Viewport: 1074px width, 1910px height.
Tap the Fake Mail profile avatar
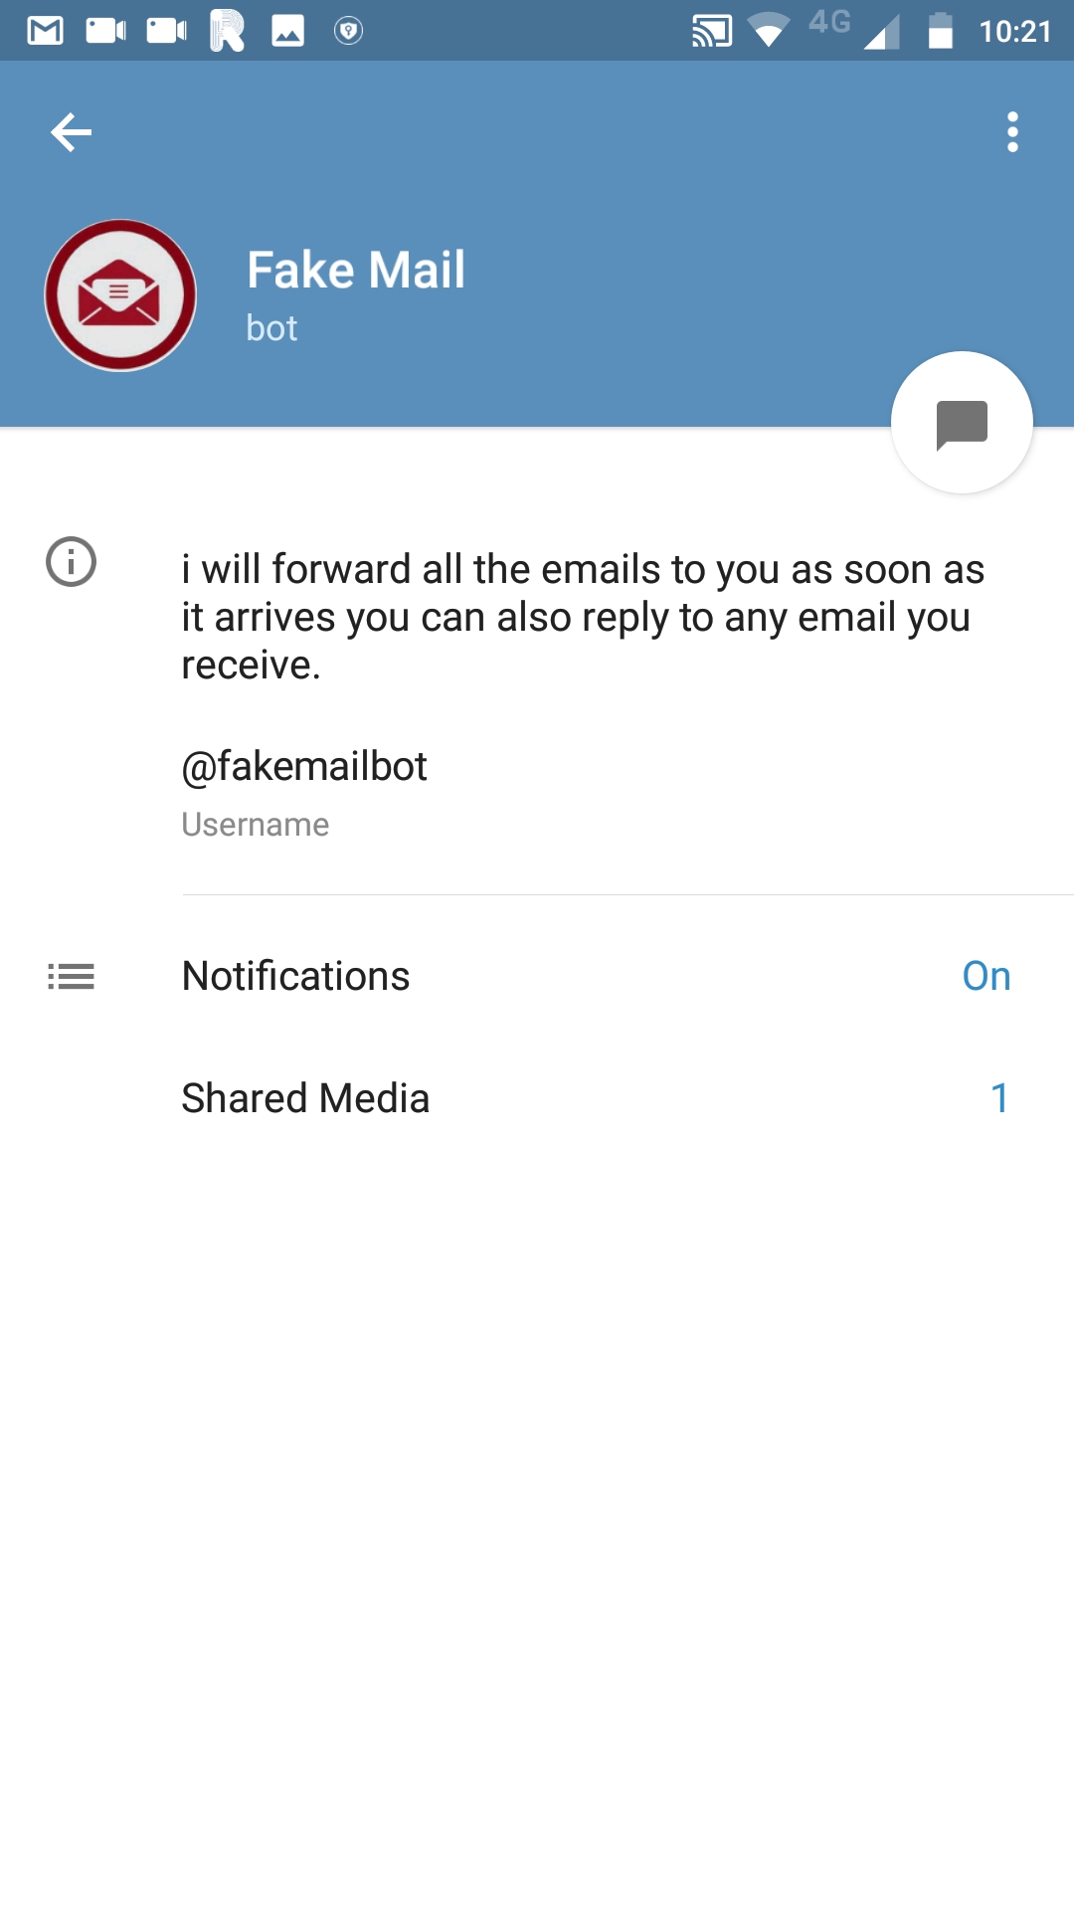[x=120, y=295]
